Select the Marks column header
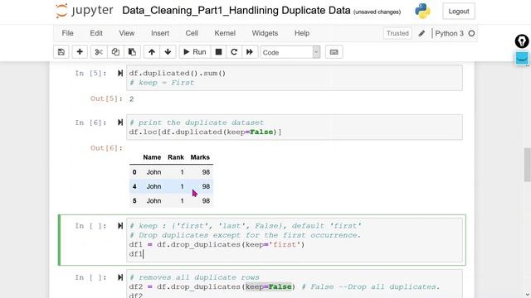This screenshot has height=298, width=531. point(200,157)
